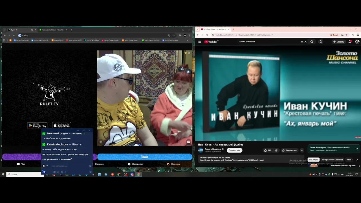
Task: Click the Google Lens chip in address bar
Action: [334, 35]
